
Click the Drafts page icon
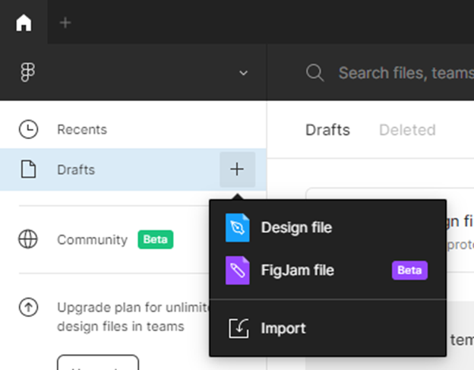pos(28,169)
